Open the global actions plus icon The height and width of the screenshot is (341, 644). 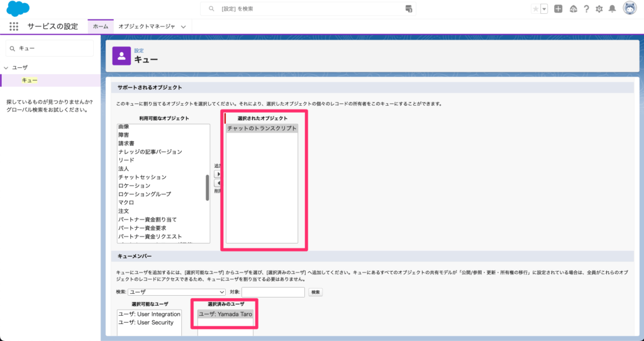[558, 9]
